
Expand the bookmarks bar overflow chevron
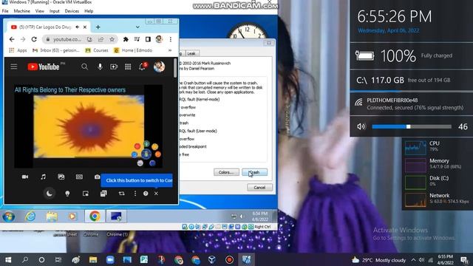[170, 50]
